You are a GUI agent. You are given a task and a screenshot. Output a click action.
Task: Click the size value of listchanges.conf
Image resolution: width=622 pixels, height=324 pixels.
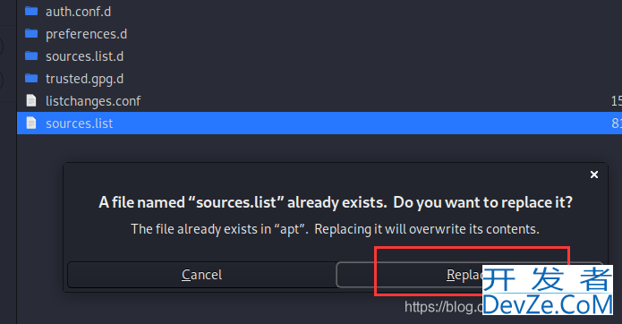coord(616,101)
